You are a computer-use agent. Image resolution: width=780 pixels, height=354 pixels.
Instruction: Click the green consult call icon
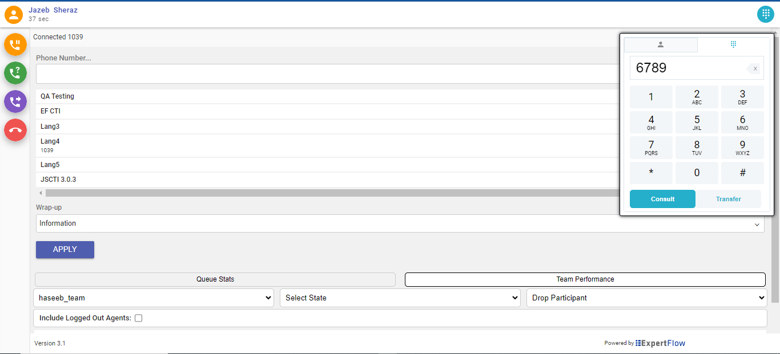[x=15, y=73]
